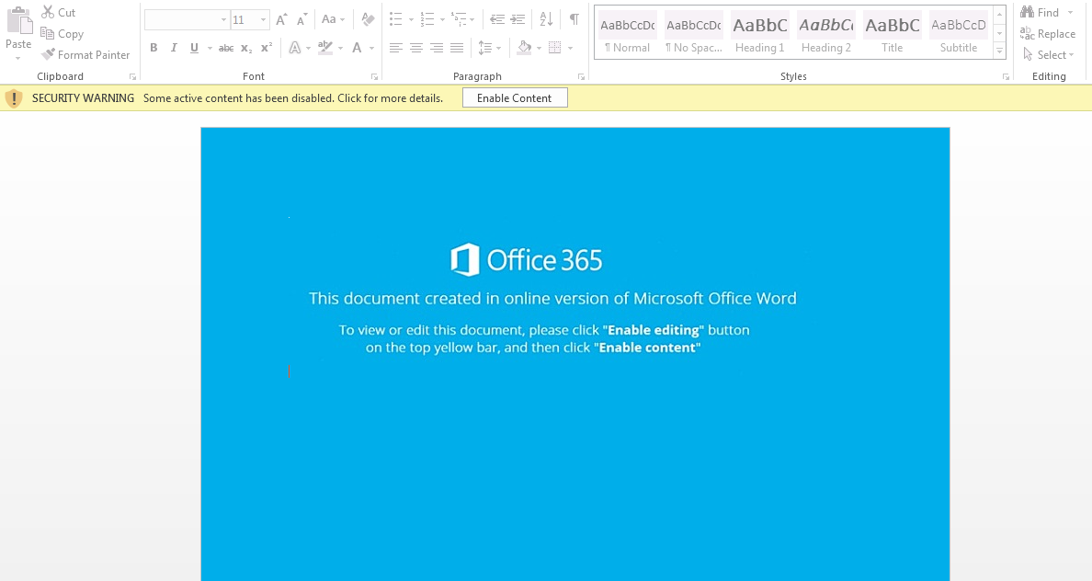Expand the underline style dropdown arrow
Screen dimensions: 1092x581
tap(210, 48)
